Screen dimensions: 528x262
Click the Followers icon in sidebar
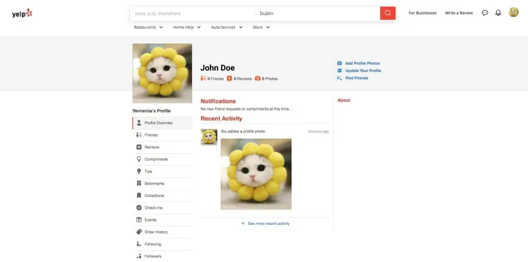pyautogui.click(x=139, y=256)
